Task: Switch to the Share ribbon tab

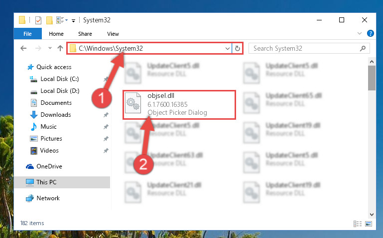Action: point(85,34)
